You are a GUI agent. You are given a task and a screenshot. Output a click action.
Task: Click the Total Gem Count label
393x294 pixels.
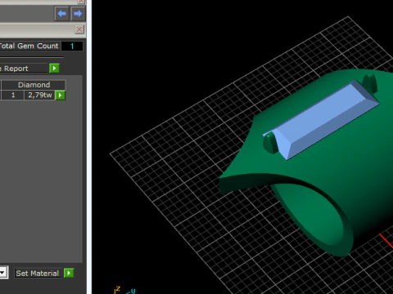[x=29, y=46]
